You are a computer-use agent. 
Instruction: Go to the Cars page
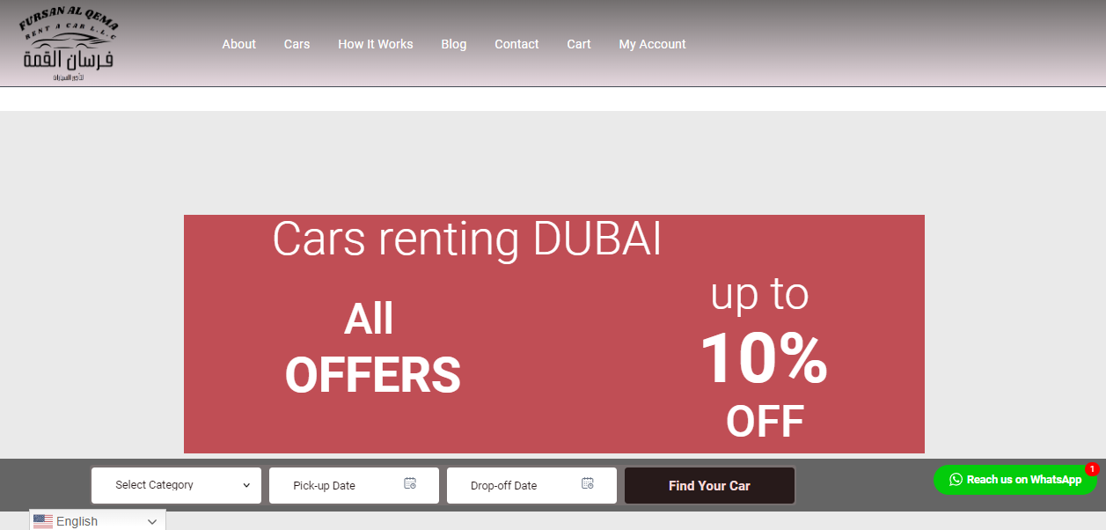tap(297, 44)
